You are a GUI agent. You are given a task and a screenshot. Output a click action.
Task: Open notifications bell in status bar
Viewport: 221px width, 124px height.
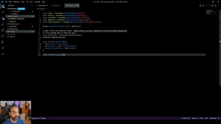[219, 118]
